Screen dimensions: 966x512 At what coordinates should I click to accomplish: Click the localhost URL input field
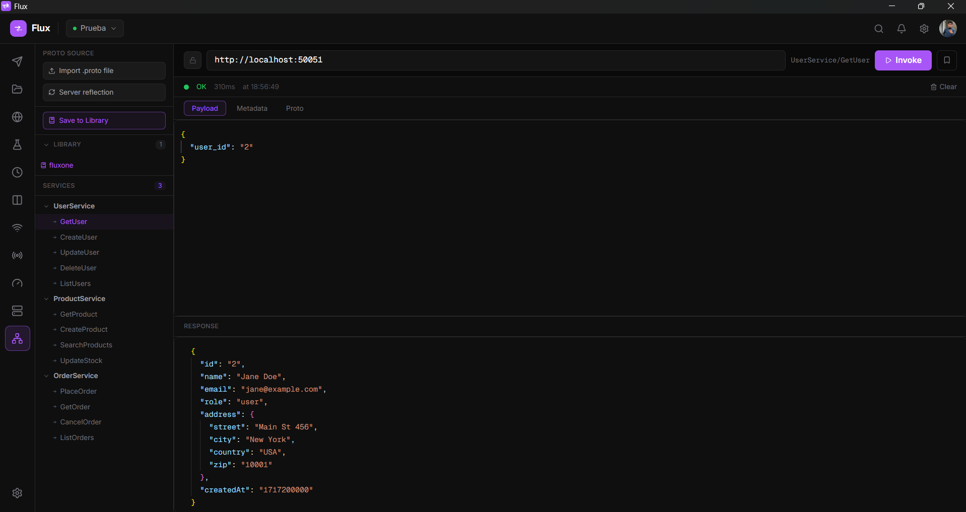point(496,60)
